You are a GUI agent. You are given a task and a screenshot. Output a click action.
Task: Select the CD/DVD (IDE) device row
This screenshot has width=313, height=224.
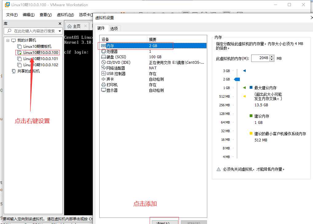[153, 63]
